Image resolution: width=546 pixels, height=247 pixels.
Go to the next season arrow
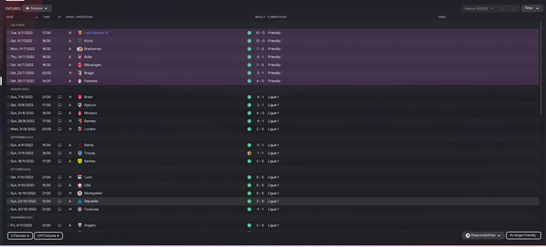(515, 9)
